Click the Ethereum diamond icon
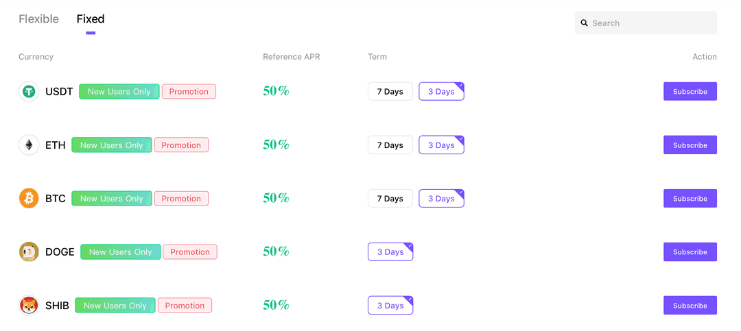This screenshot has width=741, height=331. (29, 145)
